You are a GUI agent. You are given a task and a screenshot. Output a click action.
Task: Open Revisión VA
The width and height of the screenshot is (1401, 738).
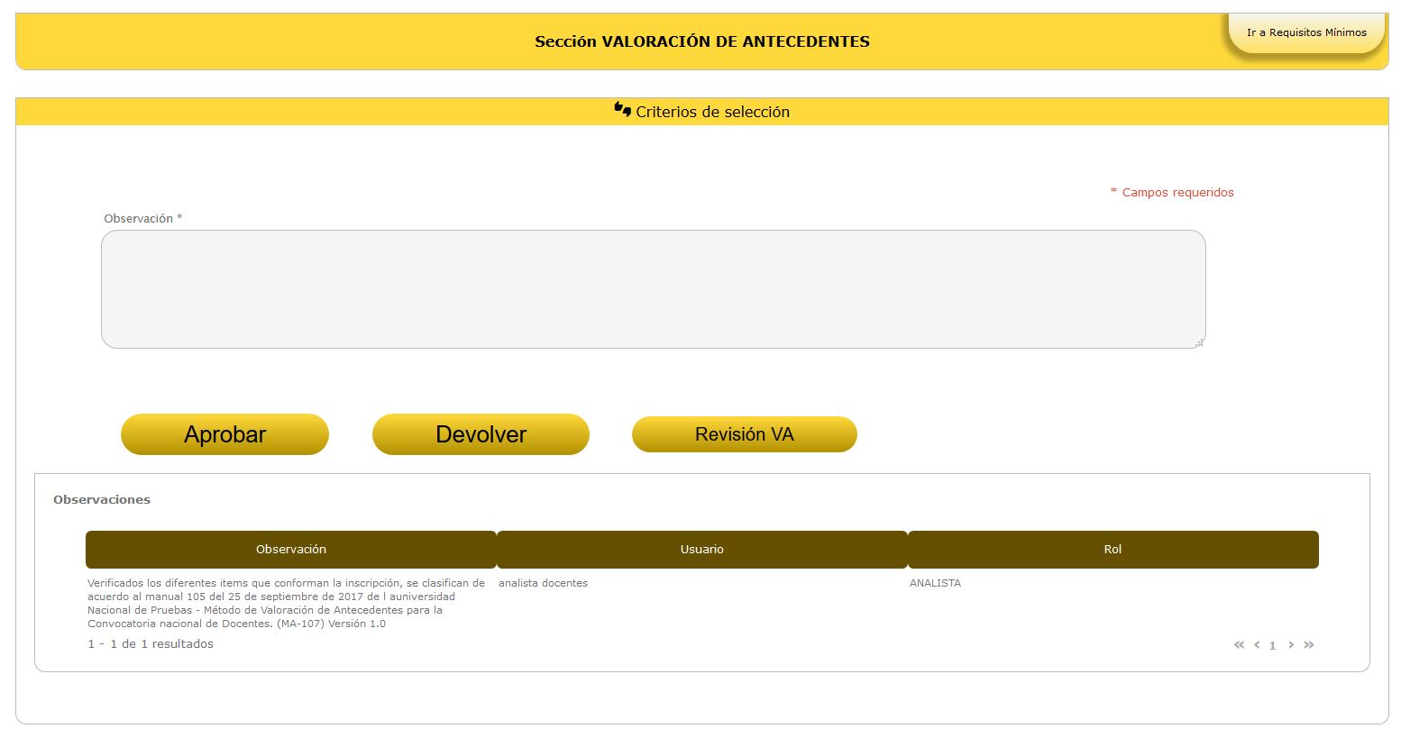click(x=744, y=434)
